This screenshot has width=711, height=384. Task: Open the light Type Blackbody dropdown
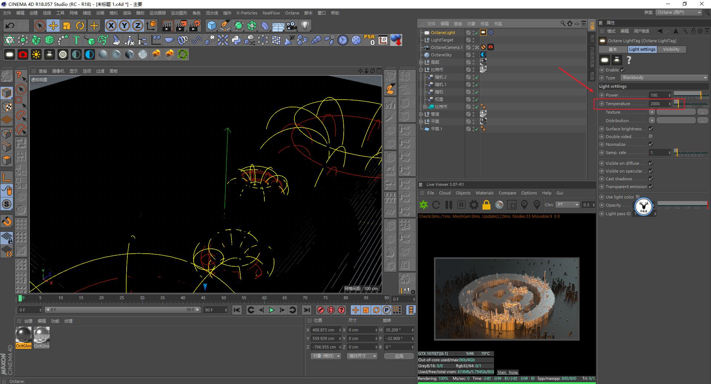coord(664,78)
